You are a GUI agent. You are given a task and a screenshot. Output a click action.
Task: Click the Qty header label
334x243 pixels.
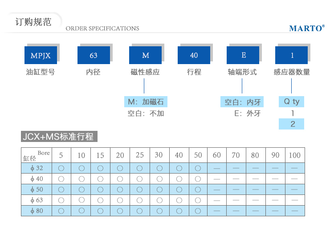tap(292, 102)
